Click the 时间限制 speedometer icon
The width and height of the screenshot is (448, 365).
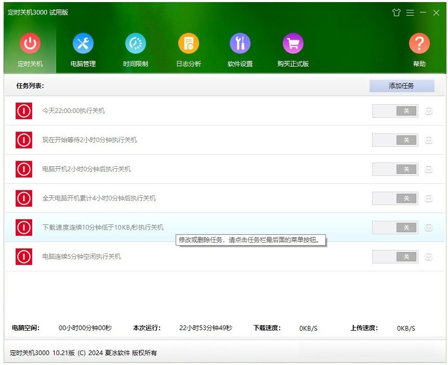click(x=135, y=44)
